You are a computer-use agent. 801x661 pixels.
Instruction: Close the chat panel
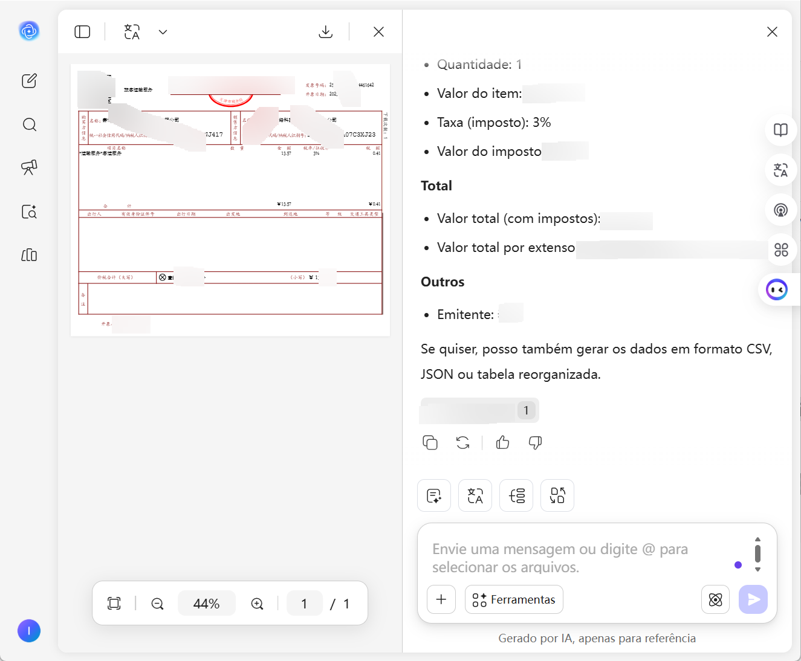click(772, 32)
